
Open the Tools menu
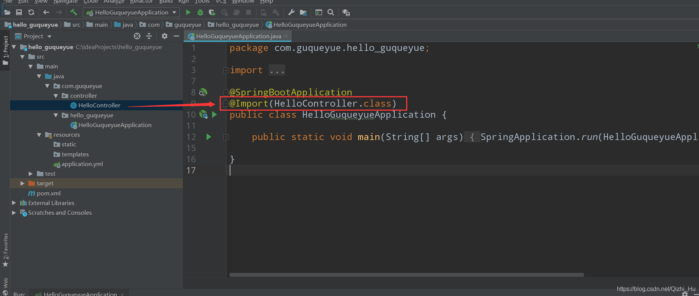pyautogui.click(x=202, y=1)
